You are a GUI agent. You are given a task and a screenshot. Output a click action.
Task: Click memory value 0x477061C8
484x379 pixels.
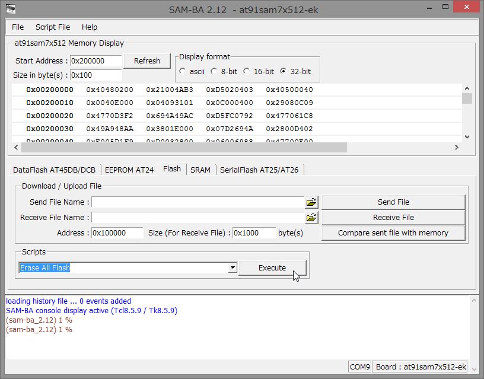(x=289, y=116)
